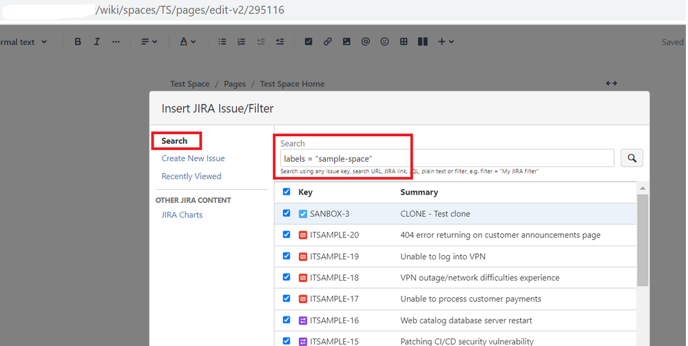Go to Pages breadcrumb
Screen dimensions: 688x346
pos(235,84)
